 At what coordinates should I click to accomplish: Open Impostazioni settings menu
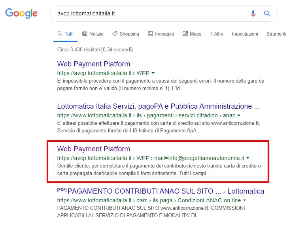(245, 34)
